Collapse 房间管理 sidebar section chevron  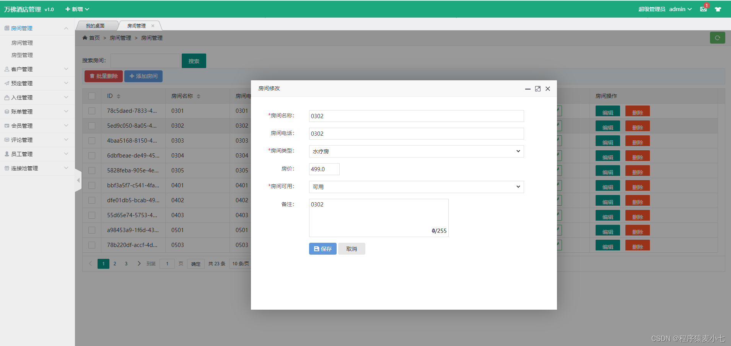point(66,28)
